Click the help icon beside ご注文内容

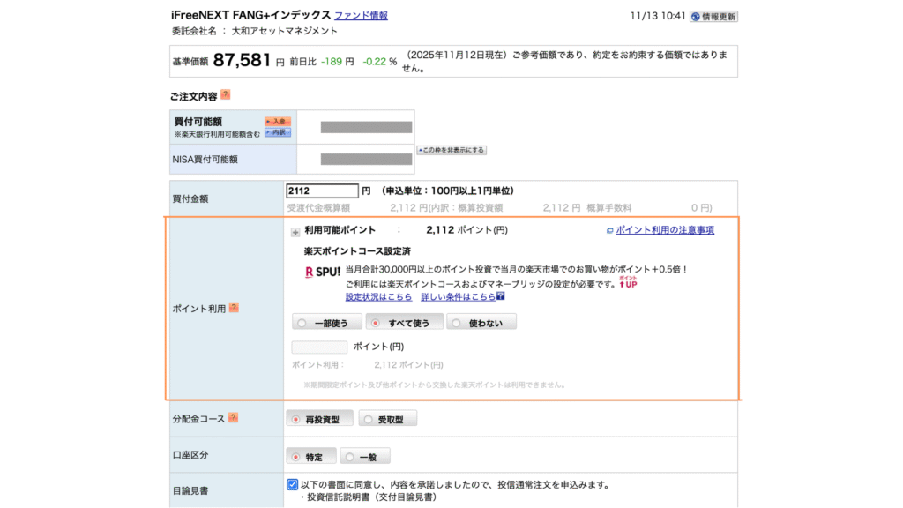click(226, 95)
